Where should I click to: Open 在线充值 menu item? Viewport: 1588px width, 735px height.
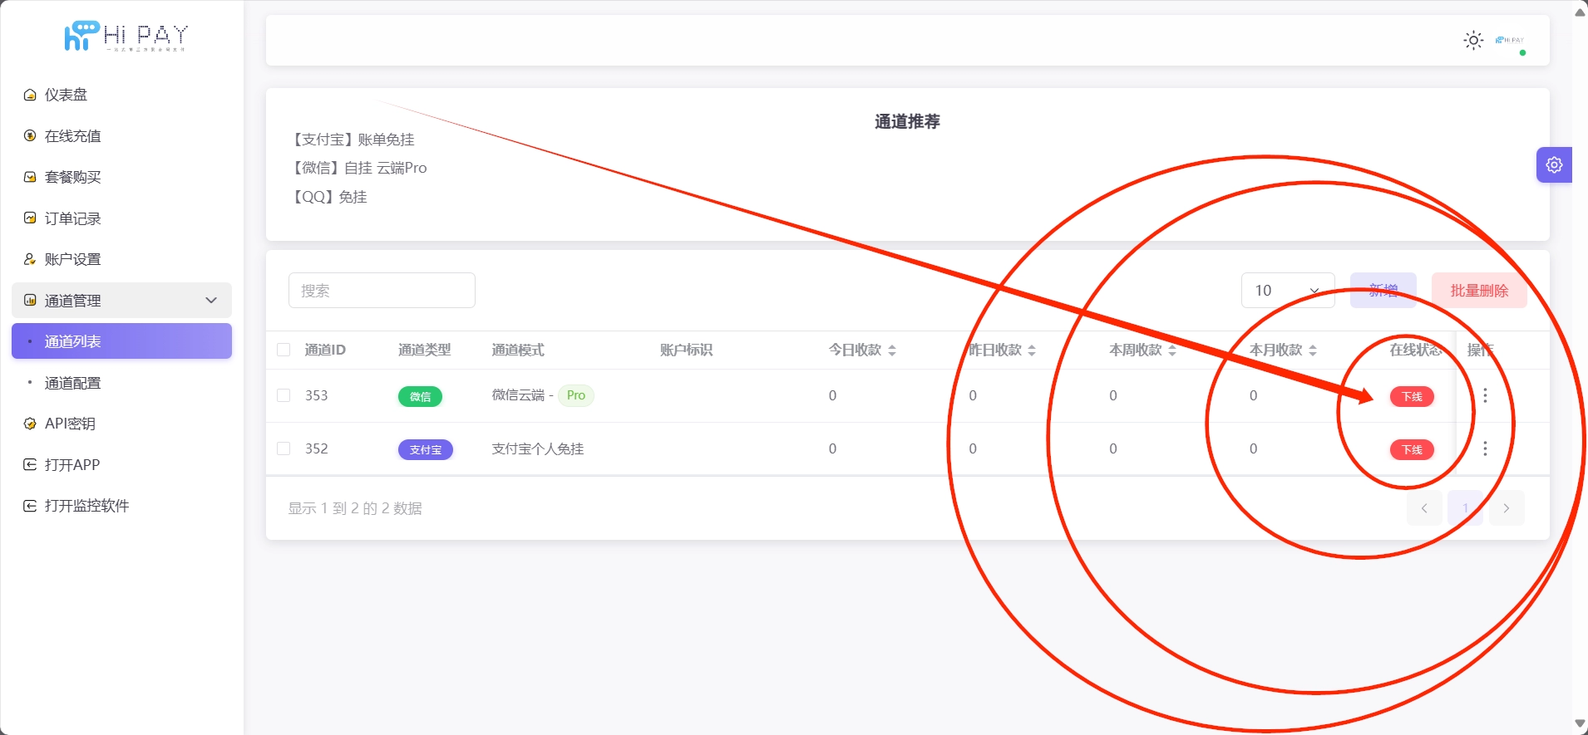click(121, 135)
